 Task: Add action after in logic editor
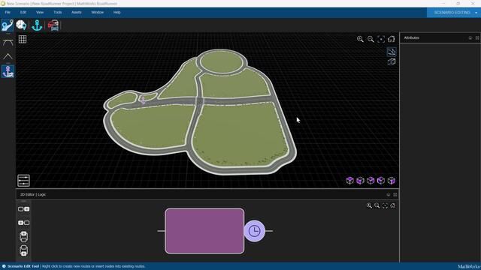pyautogui.click(x=23, y=209)
